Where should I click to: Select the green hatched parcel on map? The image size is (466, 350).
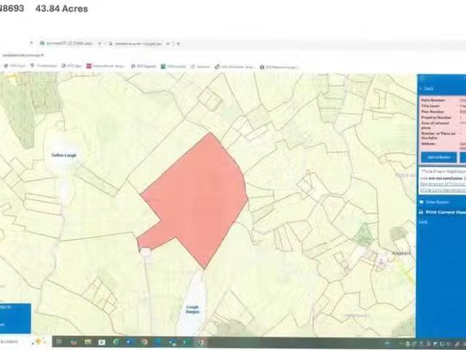pos(365,233)
